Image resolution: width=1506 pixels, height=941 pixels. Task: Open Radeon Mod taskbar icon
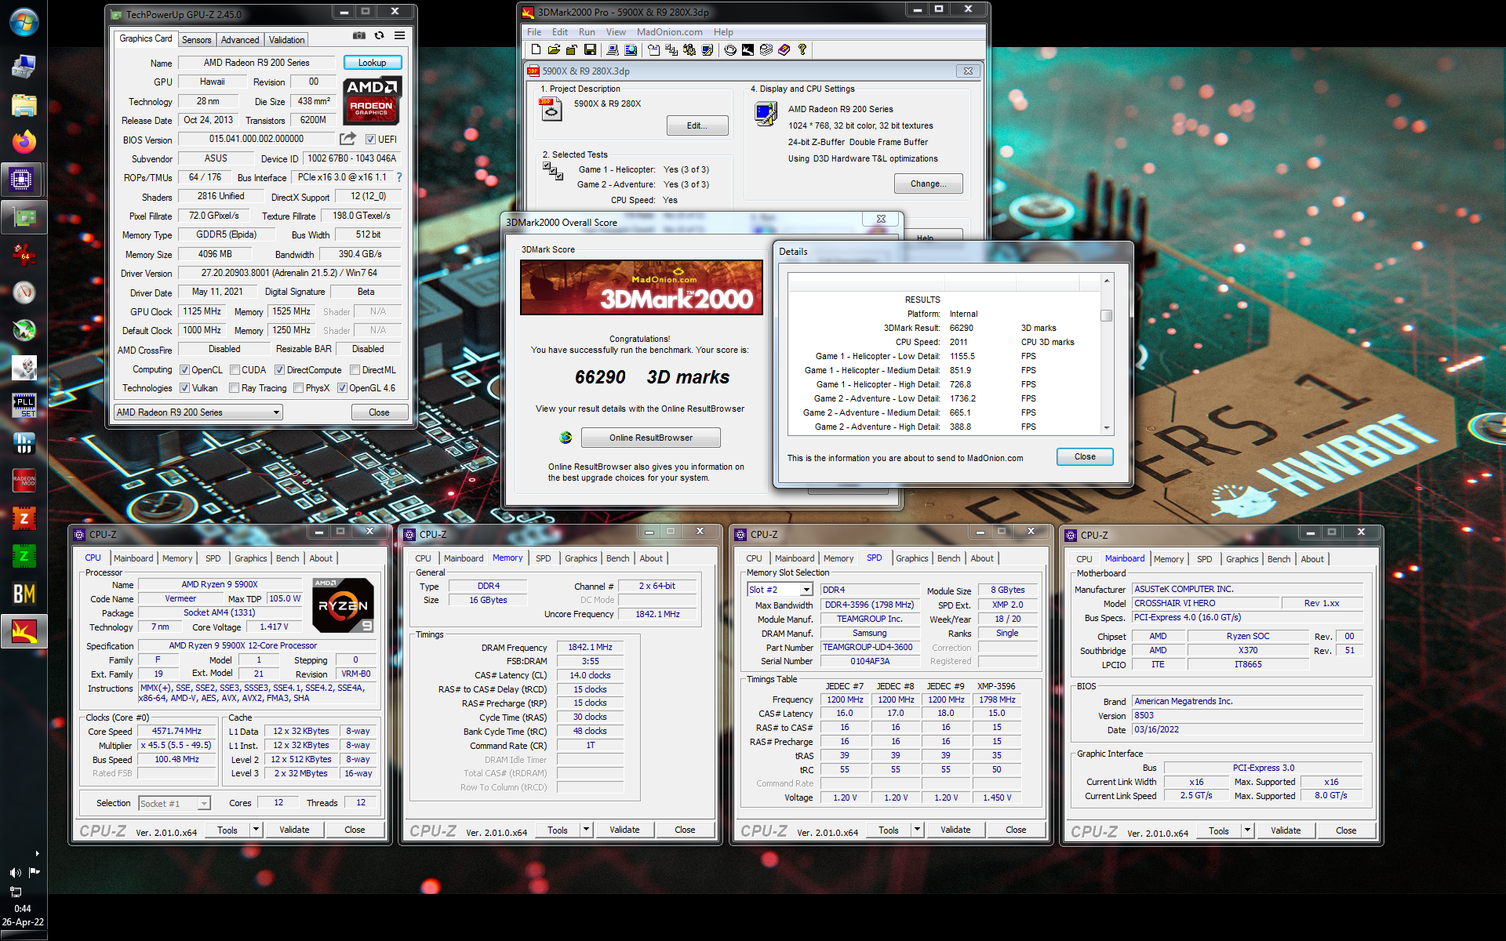coord(24,481)
